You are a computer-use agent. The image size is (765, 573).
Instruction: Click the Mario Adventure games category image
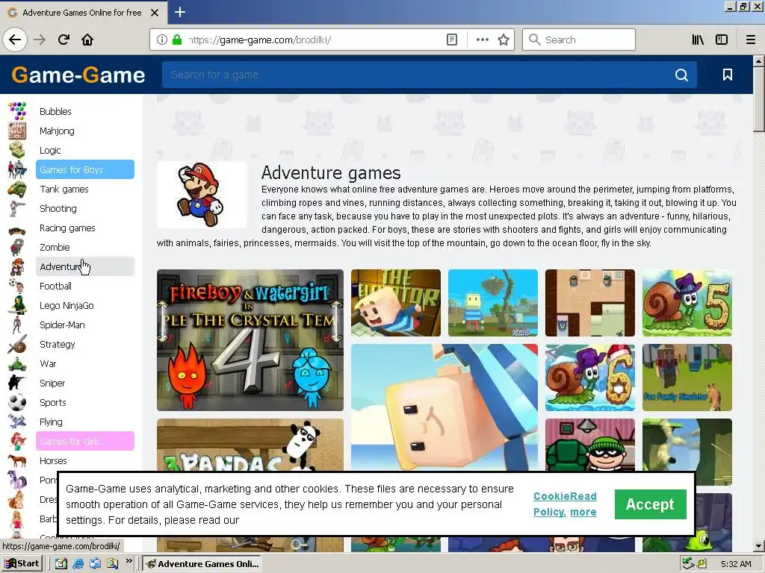[202, 195]
